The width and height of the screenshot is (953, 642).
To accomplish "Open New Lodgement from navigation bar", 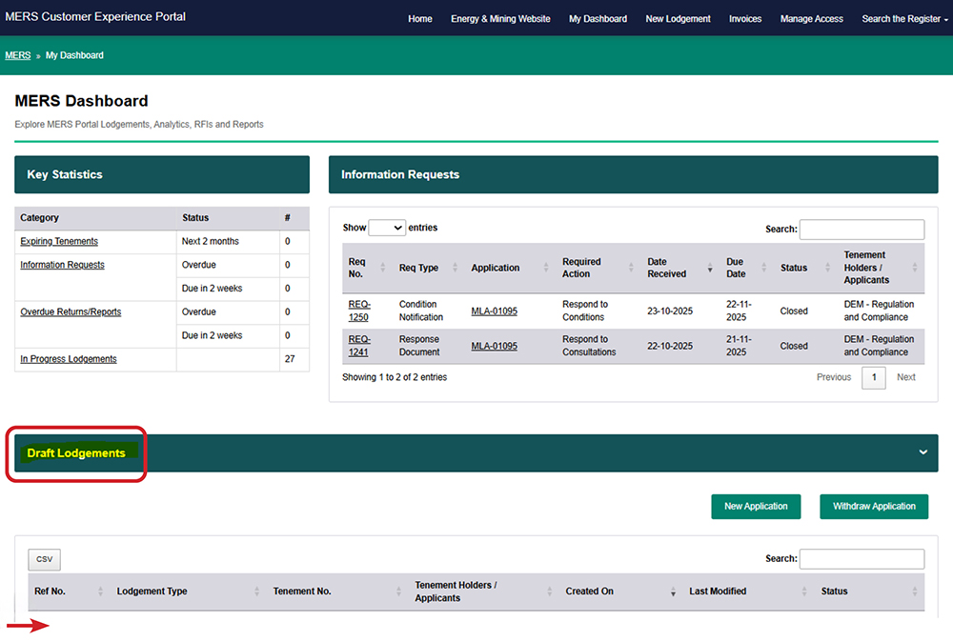I will [x=678, y=19].
